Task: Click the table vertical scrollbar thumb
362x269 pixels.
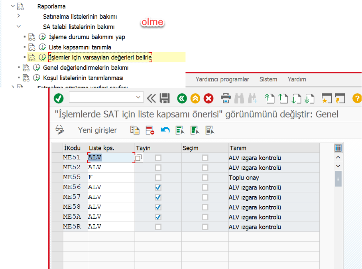Action: tap(338, 179)
